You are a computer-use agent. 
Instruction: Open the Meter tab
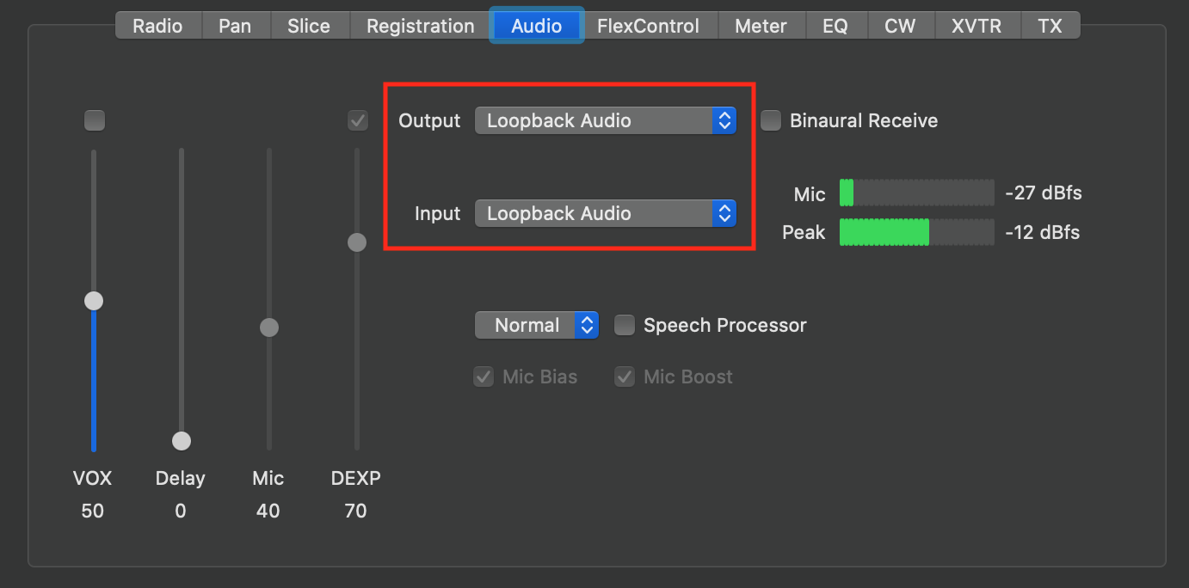click(761, 25)
